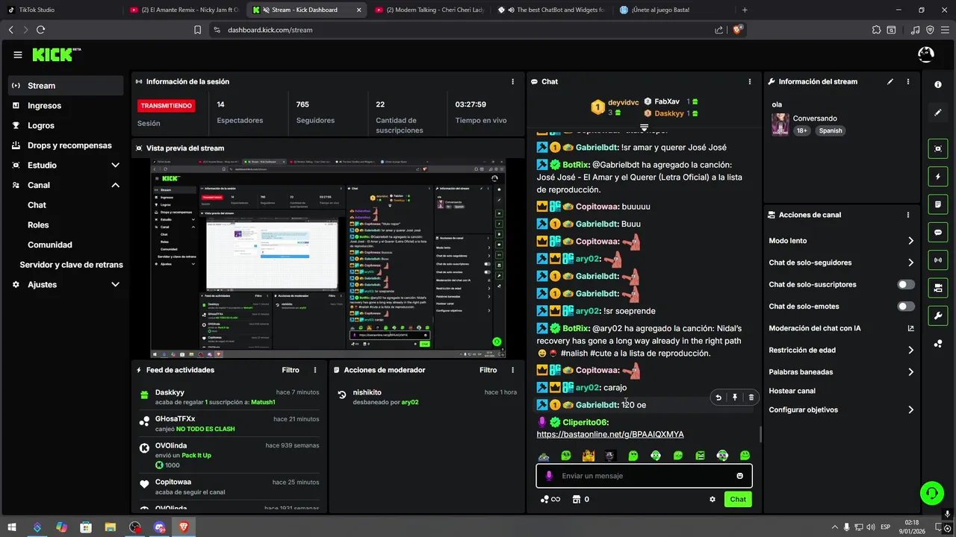The height and width of the screenshot is (537, 956).
Task: Click the stream preview thumbnail
Action: 329,258
